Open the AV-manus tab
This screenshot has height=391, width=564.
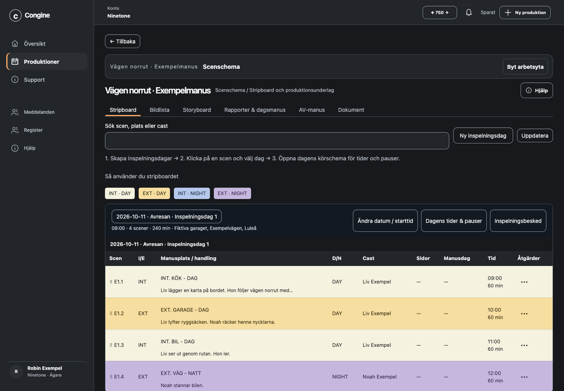312,110
